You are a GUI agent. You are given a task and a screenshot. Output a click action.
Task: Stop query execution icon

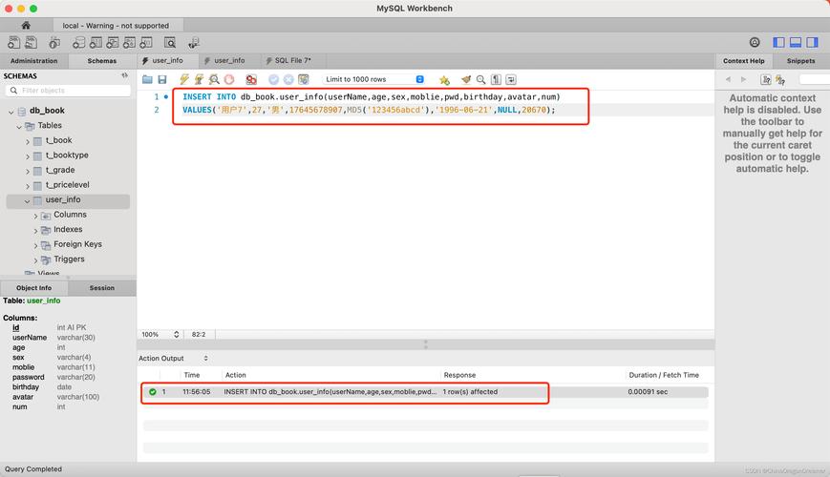229,79
